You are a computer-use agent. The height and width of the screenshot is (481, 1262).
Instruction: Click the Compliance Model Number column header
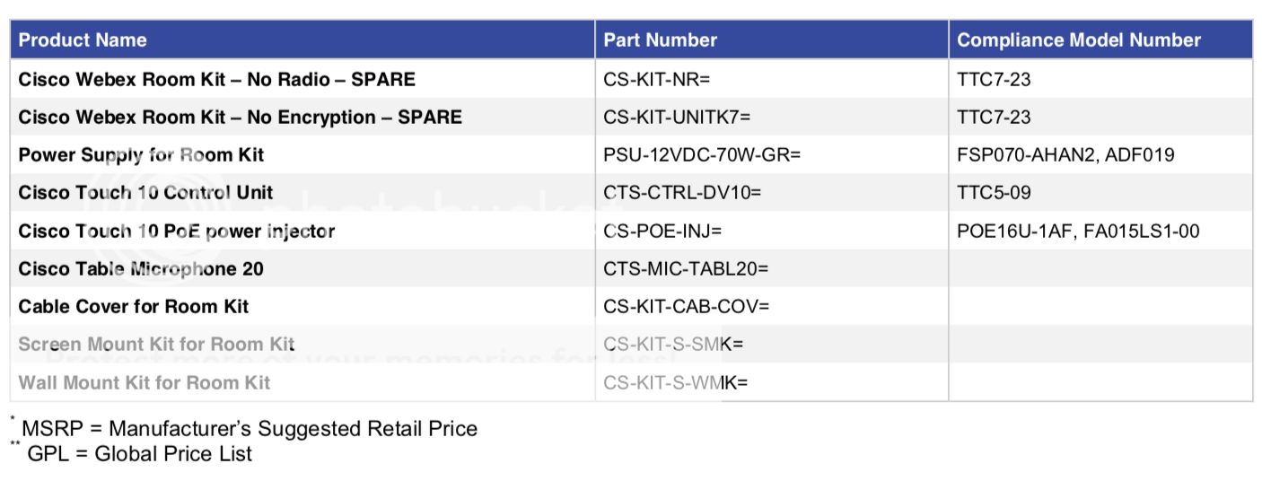click(1079, 40)
